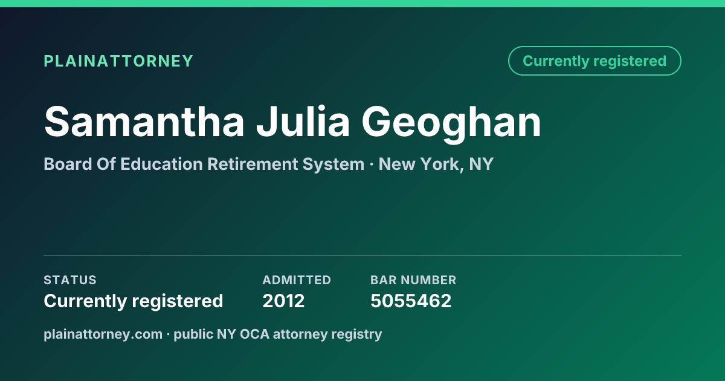Click the green accent bar at top
This screenshot has width=725, height=381.
coord(362,4)
